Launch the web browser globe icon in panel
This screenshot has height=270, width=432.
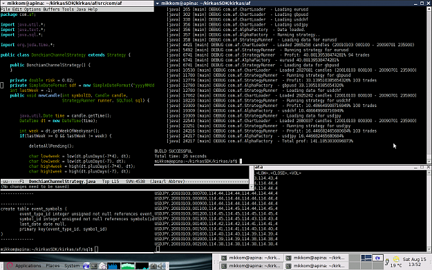pos(86,266)
